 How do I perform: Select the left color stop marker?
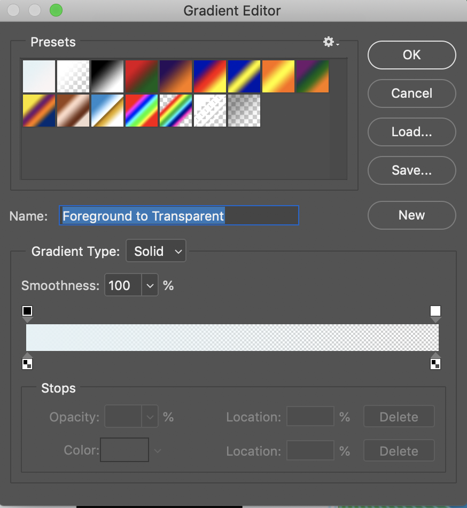click(x=28, y=363)
